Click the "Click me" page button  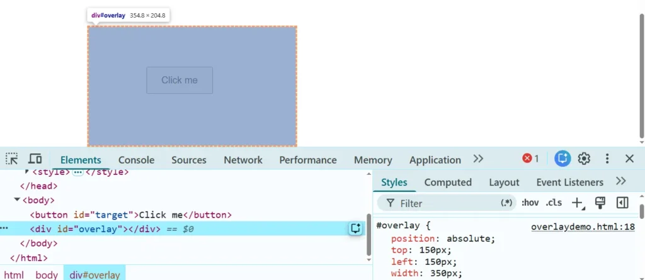pyautogui.click(x=180, y=80)
